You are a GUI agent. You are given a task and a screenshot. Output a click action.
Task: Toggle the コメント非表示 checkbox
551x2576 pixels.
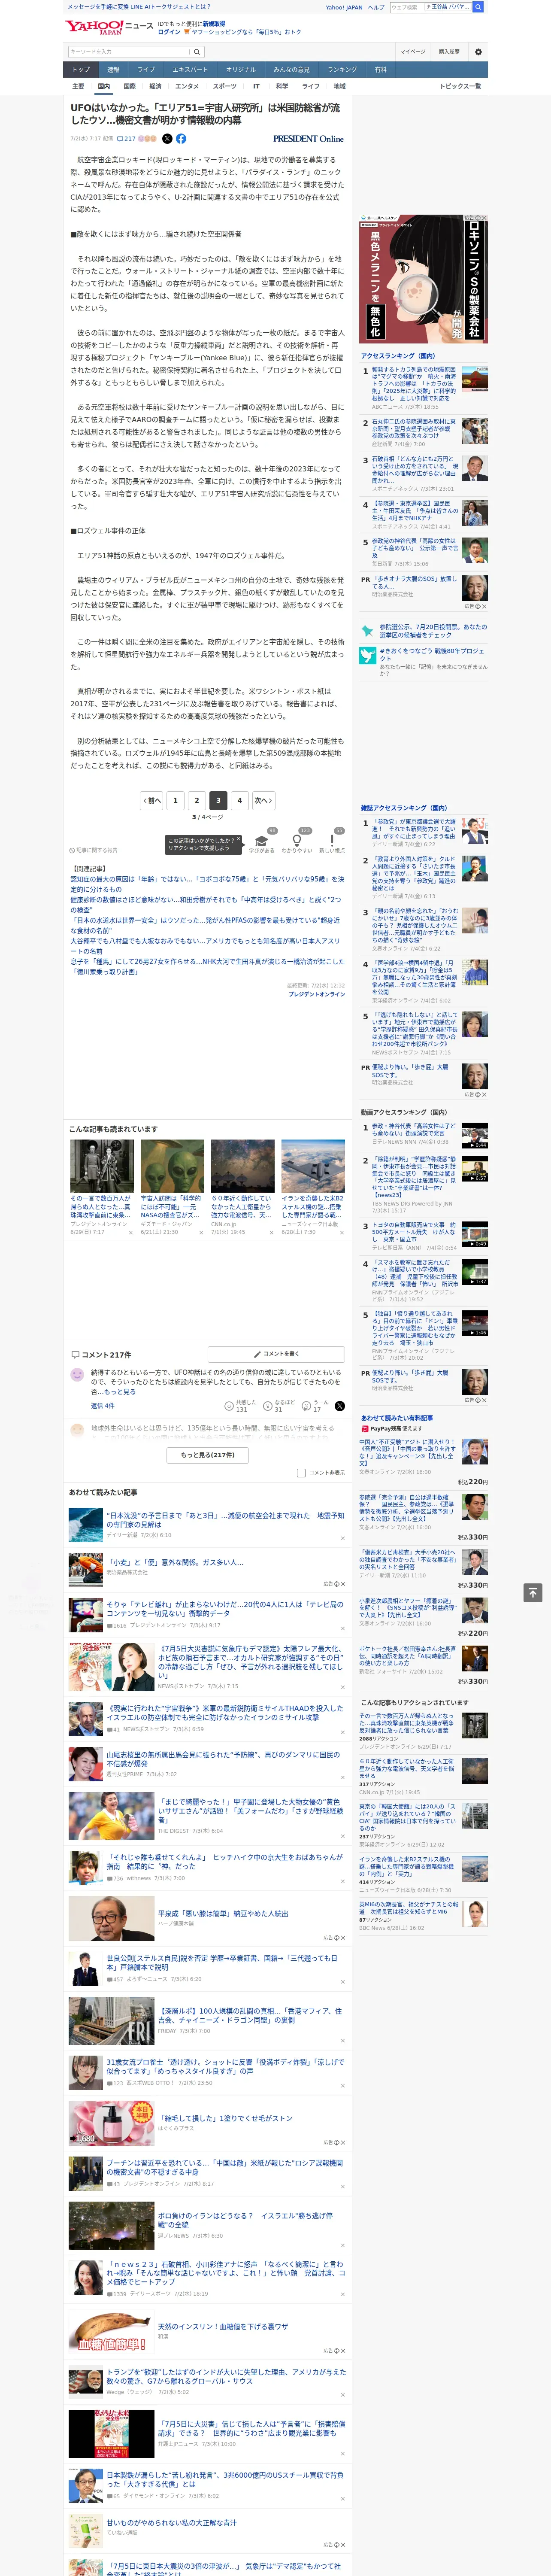pyautogui.click(x=301, y=1473)
